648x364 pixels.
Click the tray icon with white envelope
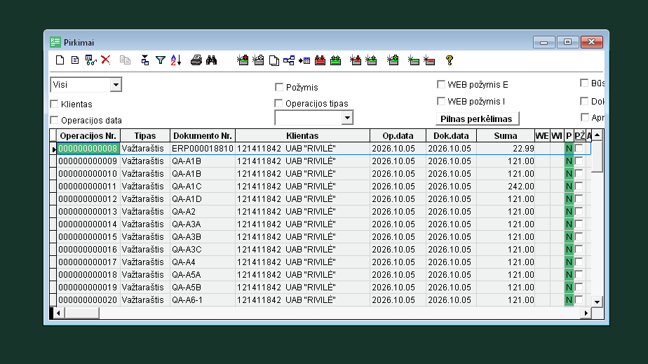coord(258,60)
